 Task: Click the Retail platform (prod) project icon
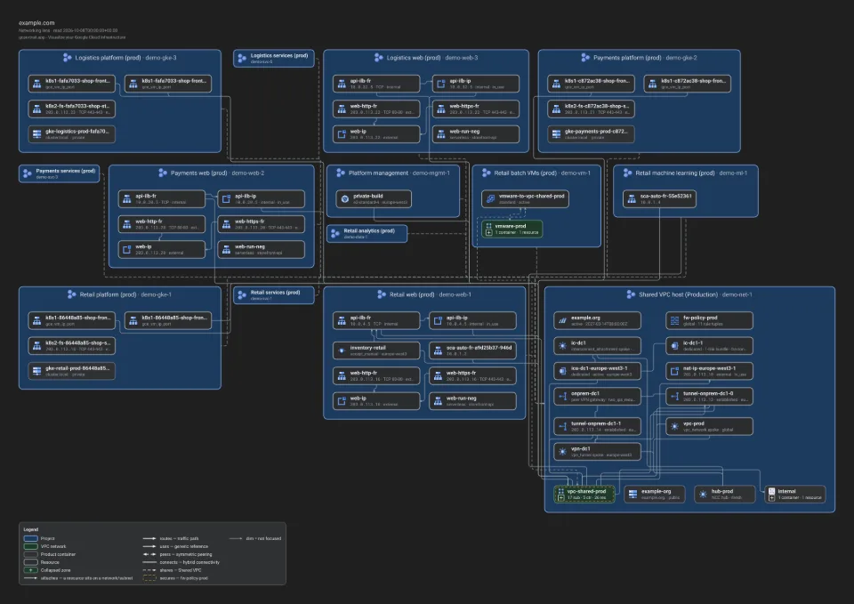coord(71,294)
